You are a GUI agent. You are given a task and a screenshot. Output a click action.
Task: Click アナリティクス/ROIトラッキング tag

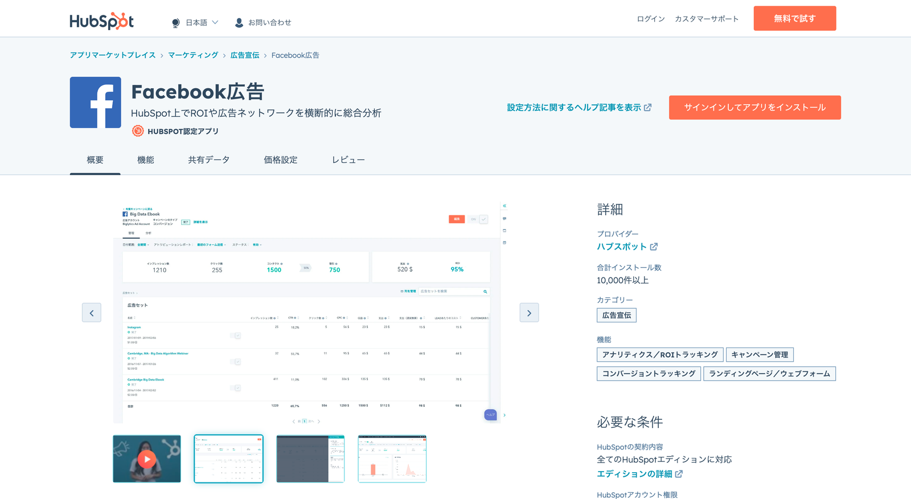(660, 355)
